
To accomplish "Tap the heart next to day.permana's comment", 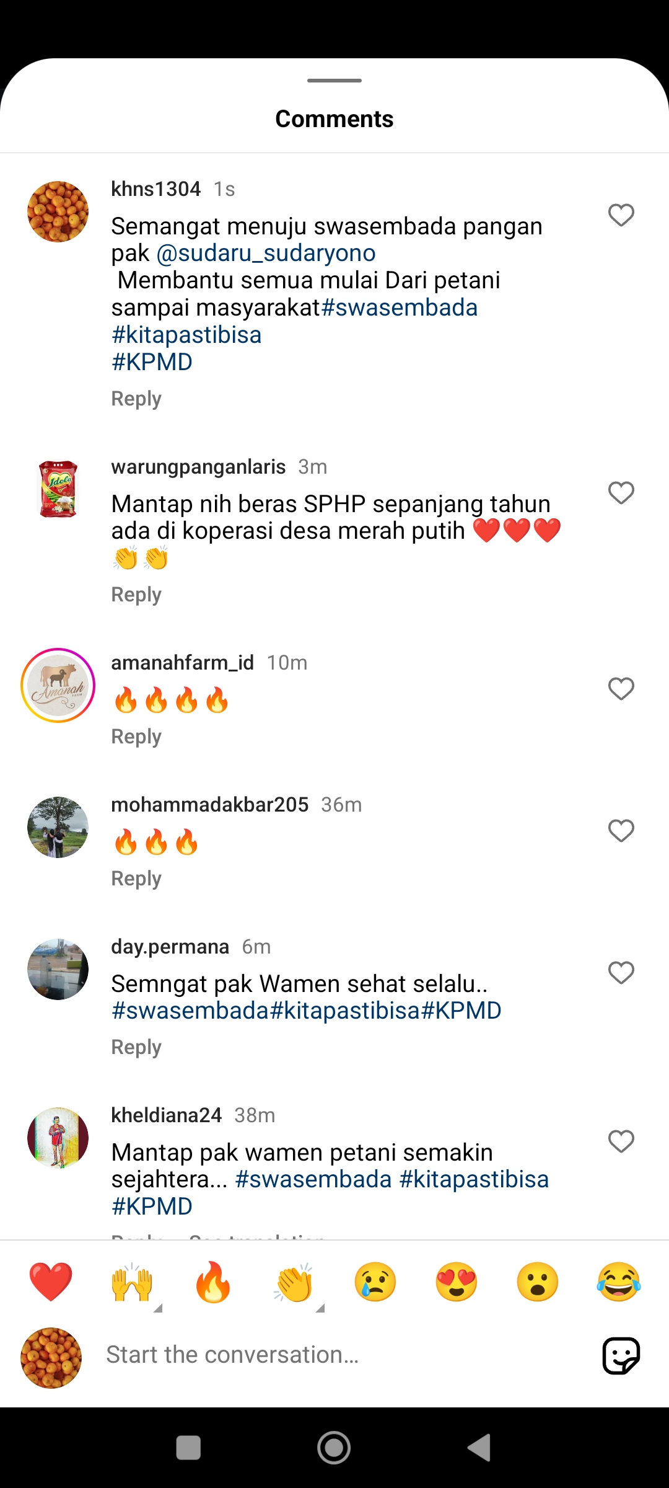I will tap(621, 973).
